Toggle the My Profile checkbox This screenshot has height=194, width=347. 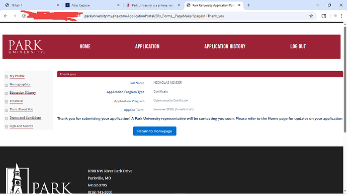(x=7, y=77)
